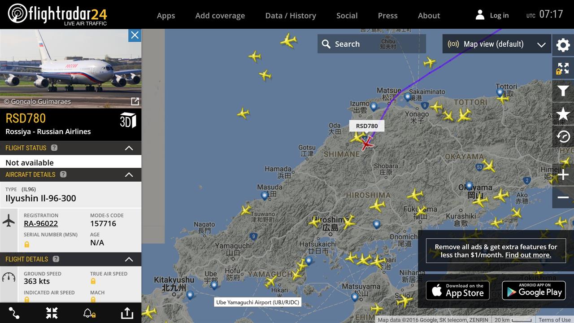Open the settings gear on the map

pyautogui.click(x=563, y=45)
